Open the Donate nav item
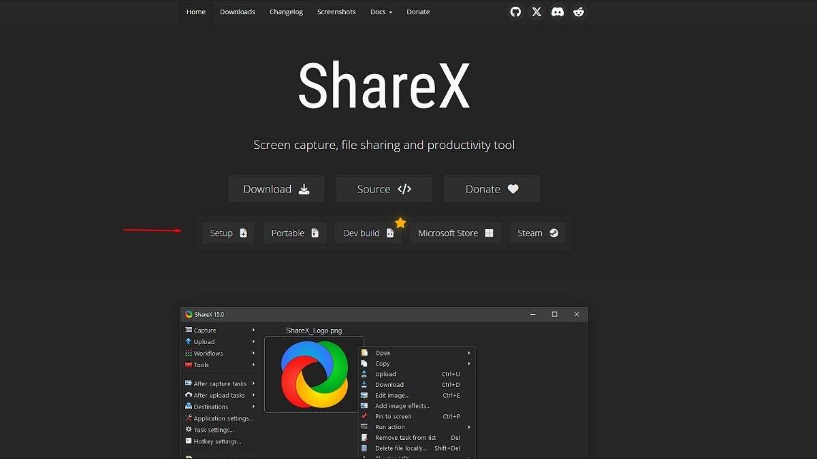The width and height of the screenshot is (817, 459). tap(418, 12)
